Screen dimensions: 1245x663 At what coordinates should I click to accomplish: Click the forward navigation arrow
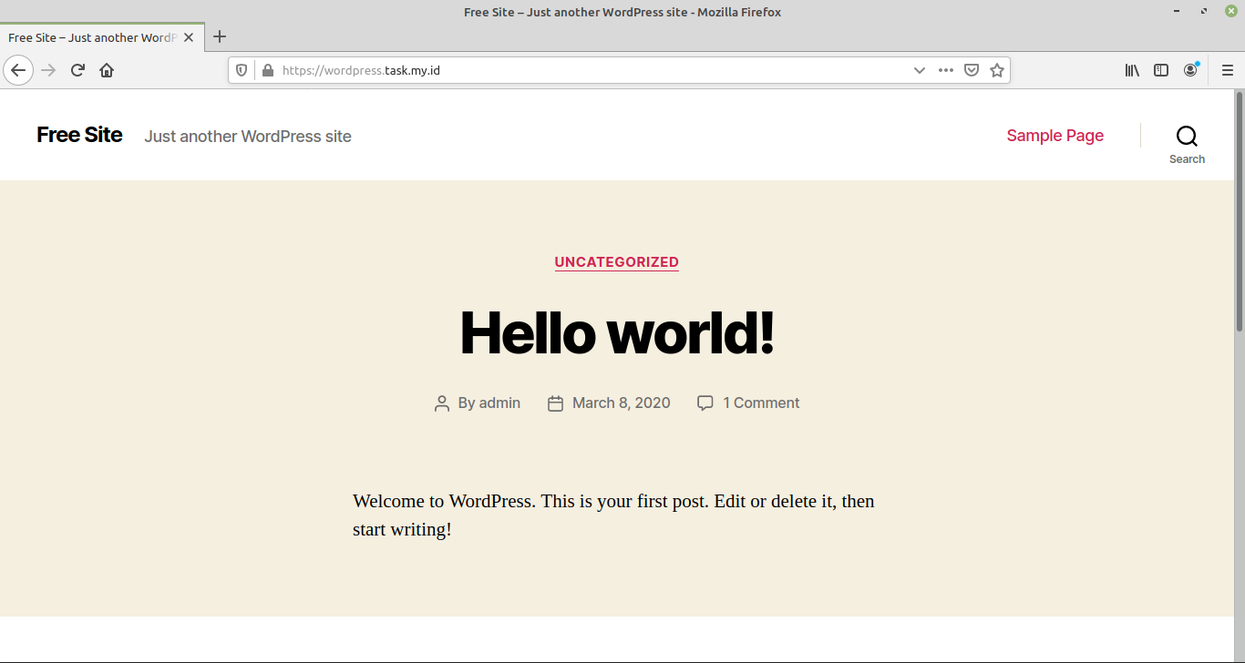(48, 70)
